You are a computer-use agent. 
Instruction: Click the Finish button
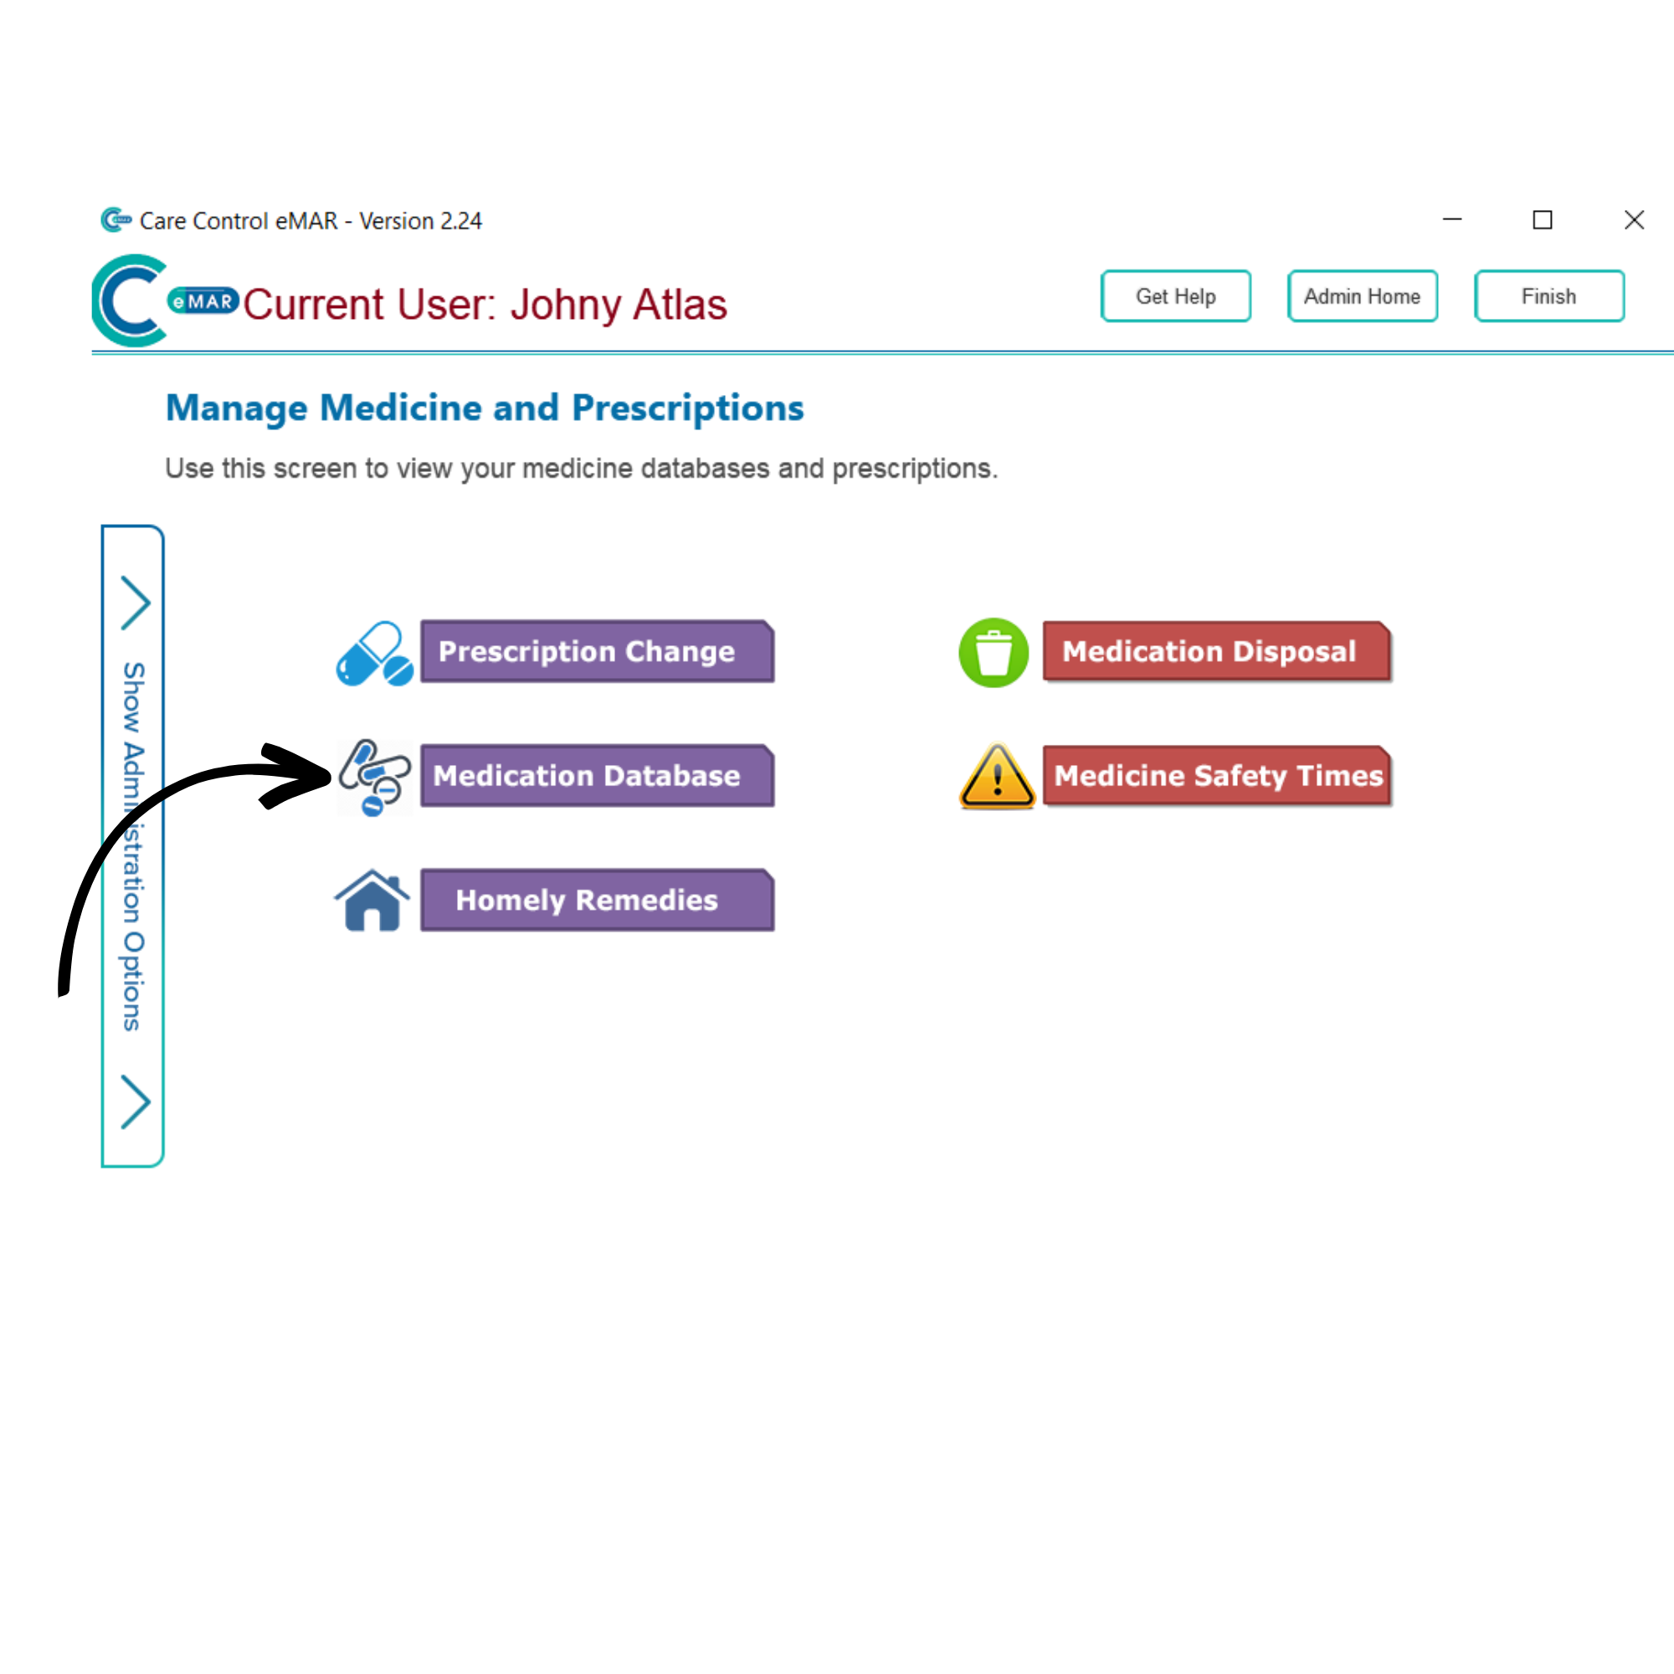pos(1549,296)
